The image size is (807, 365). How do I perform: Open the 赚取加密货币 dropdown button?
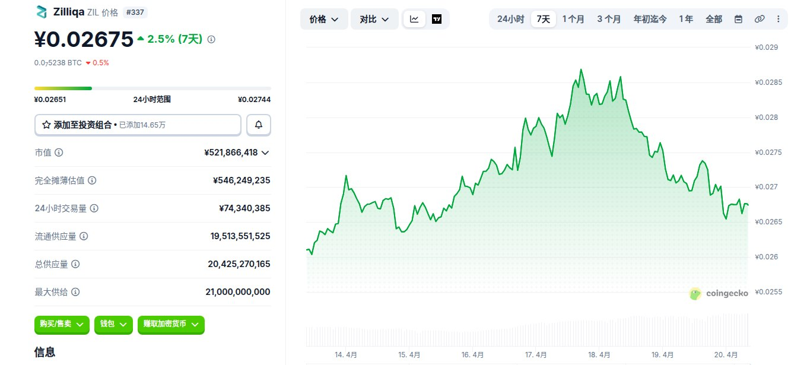(171, 324)
